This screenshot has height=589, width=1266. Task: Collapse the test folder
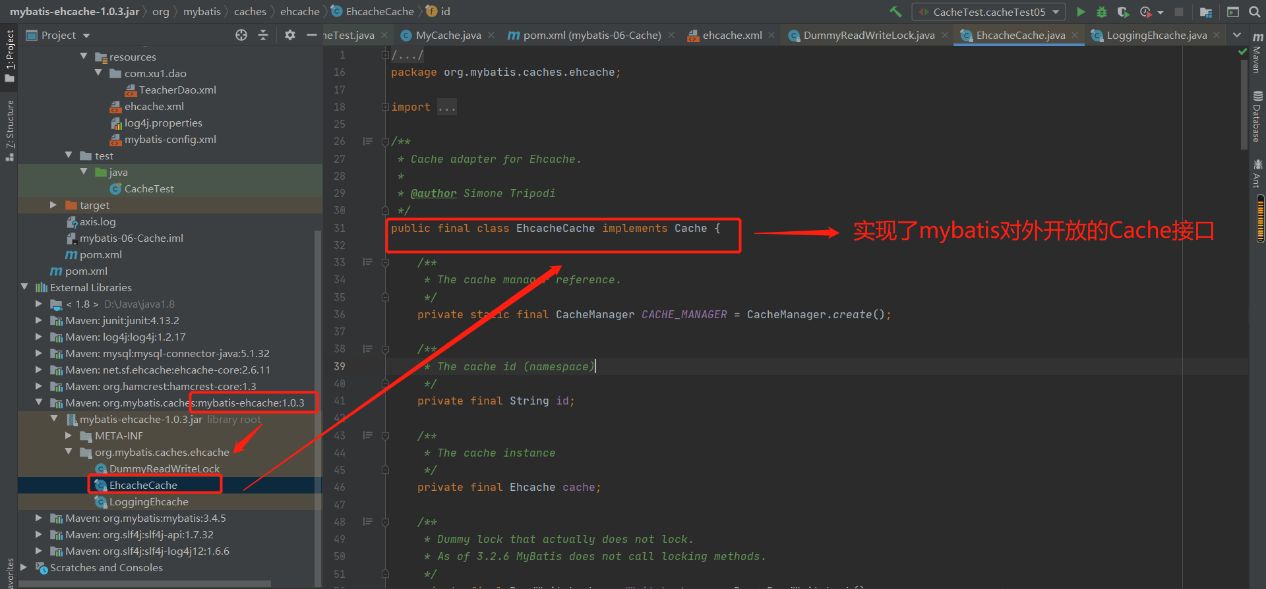pyautogui.click(x=69, y=155)
